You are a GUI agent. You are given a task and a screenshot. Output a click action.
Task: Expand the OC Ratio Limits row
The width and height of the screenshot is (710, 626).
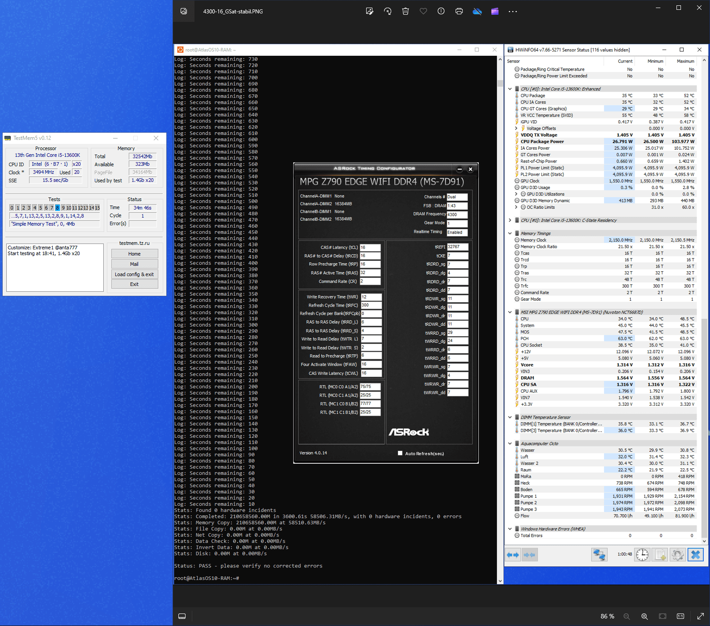coord(516,207)
